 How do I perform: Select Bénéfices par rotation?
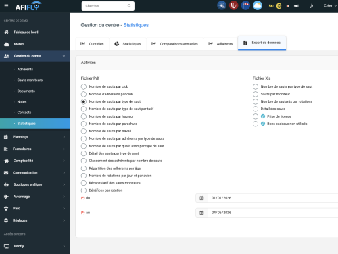(84, 190)
